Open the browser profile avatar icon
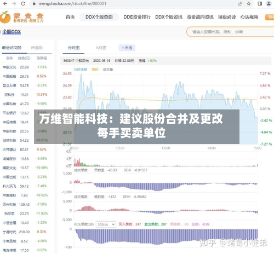Viewport: 274px width, 254px height. click(x=269, y=4)
